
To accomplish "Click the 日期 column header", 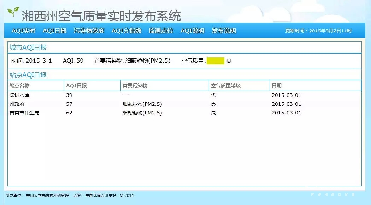I will click(277, 86).
